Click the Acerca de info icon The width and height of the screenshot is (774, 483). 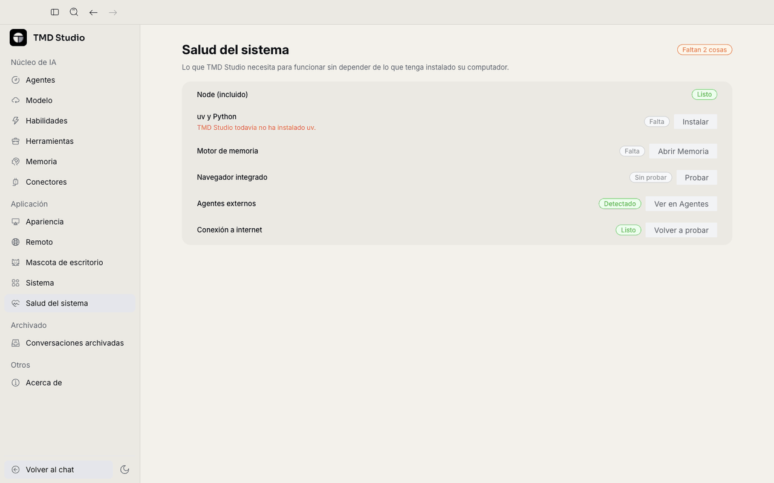click(16, 383)
